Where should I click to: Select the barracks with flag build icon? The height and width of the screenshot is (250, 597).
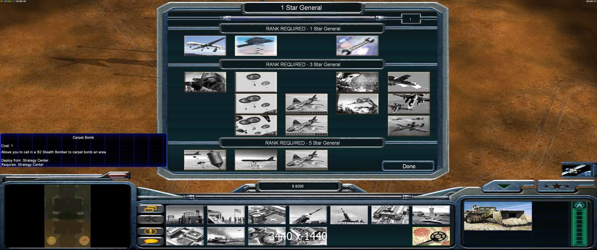coord(226,215)
